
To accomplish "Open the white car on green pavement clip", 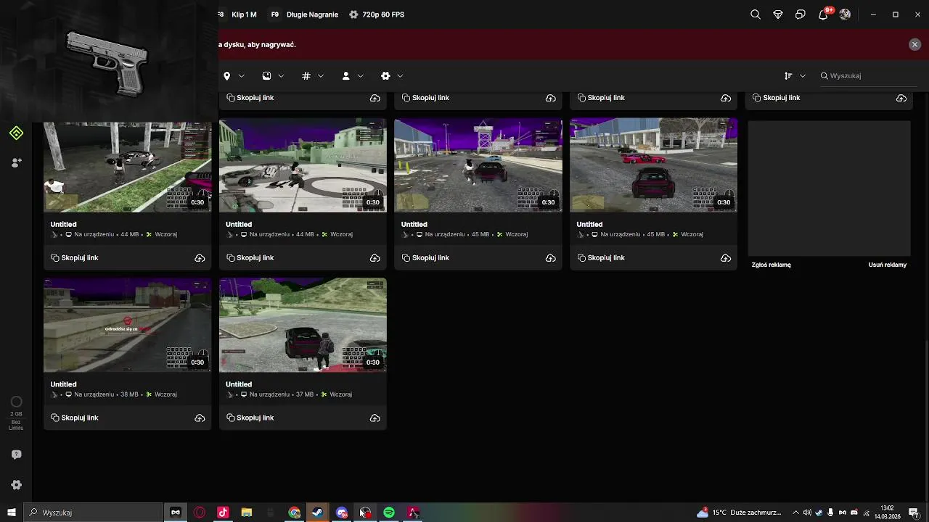I will tap(303, 165).
